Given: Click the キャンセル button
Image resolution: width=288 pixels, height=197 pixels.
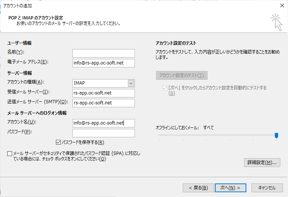Looking at the screenshot, I should click(x=267, y=188).
